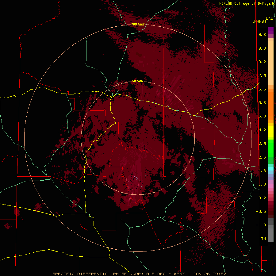Image resolution: width=276 pixels, height=276 pixels.
Task: Click the 1.0 scale label
Action: 262,184
